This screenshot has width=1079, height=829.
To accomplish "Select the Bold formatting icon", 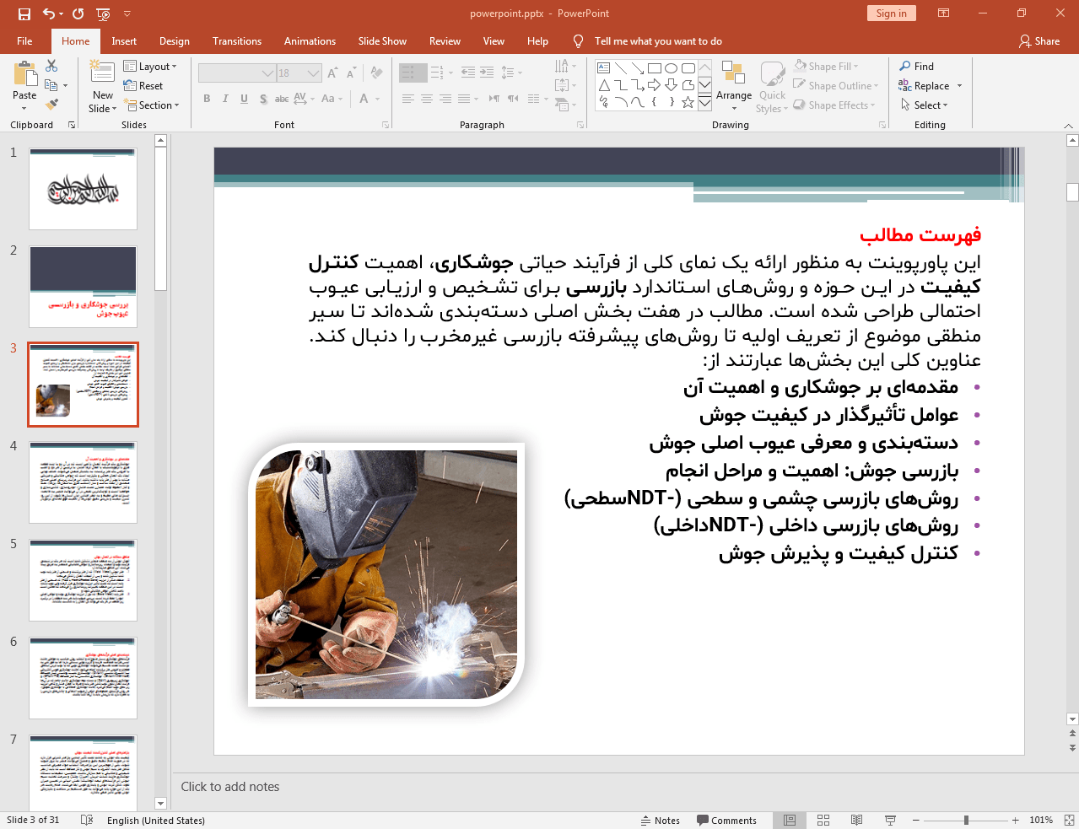I will click(206, 99).
